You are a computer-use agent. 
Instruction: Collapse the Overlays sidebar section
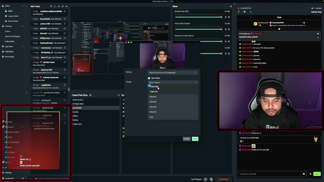point(23,26)
